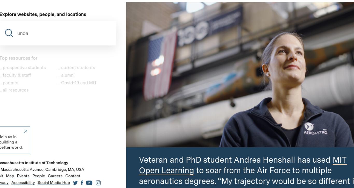View 'all resources' link

pos(14,90)
